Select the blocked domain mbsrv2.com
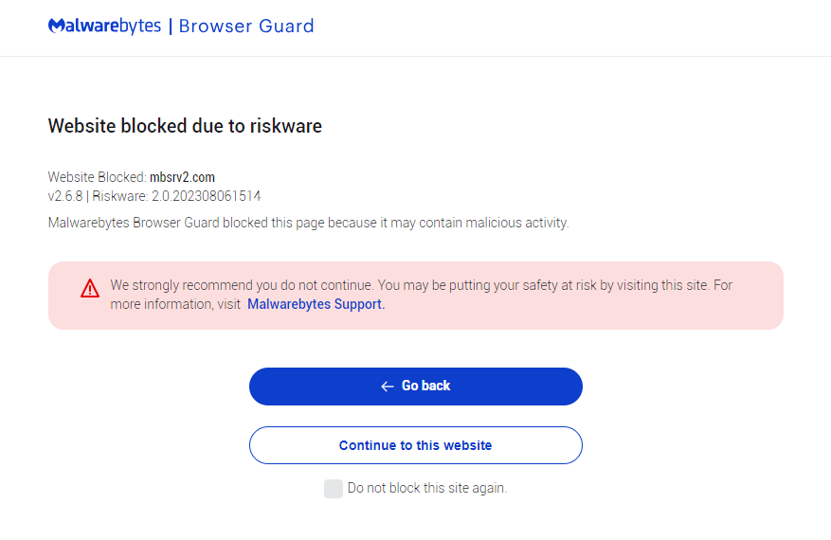This screenshot has width=831, height=540. [x=182, y=177]
